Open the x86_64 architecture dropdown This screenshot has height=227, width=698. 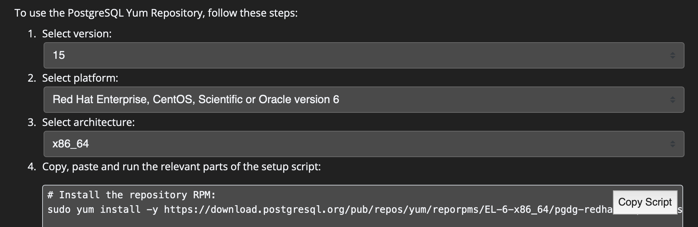point(363,144)
